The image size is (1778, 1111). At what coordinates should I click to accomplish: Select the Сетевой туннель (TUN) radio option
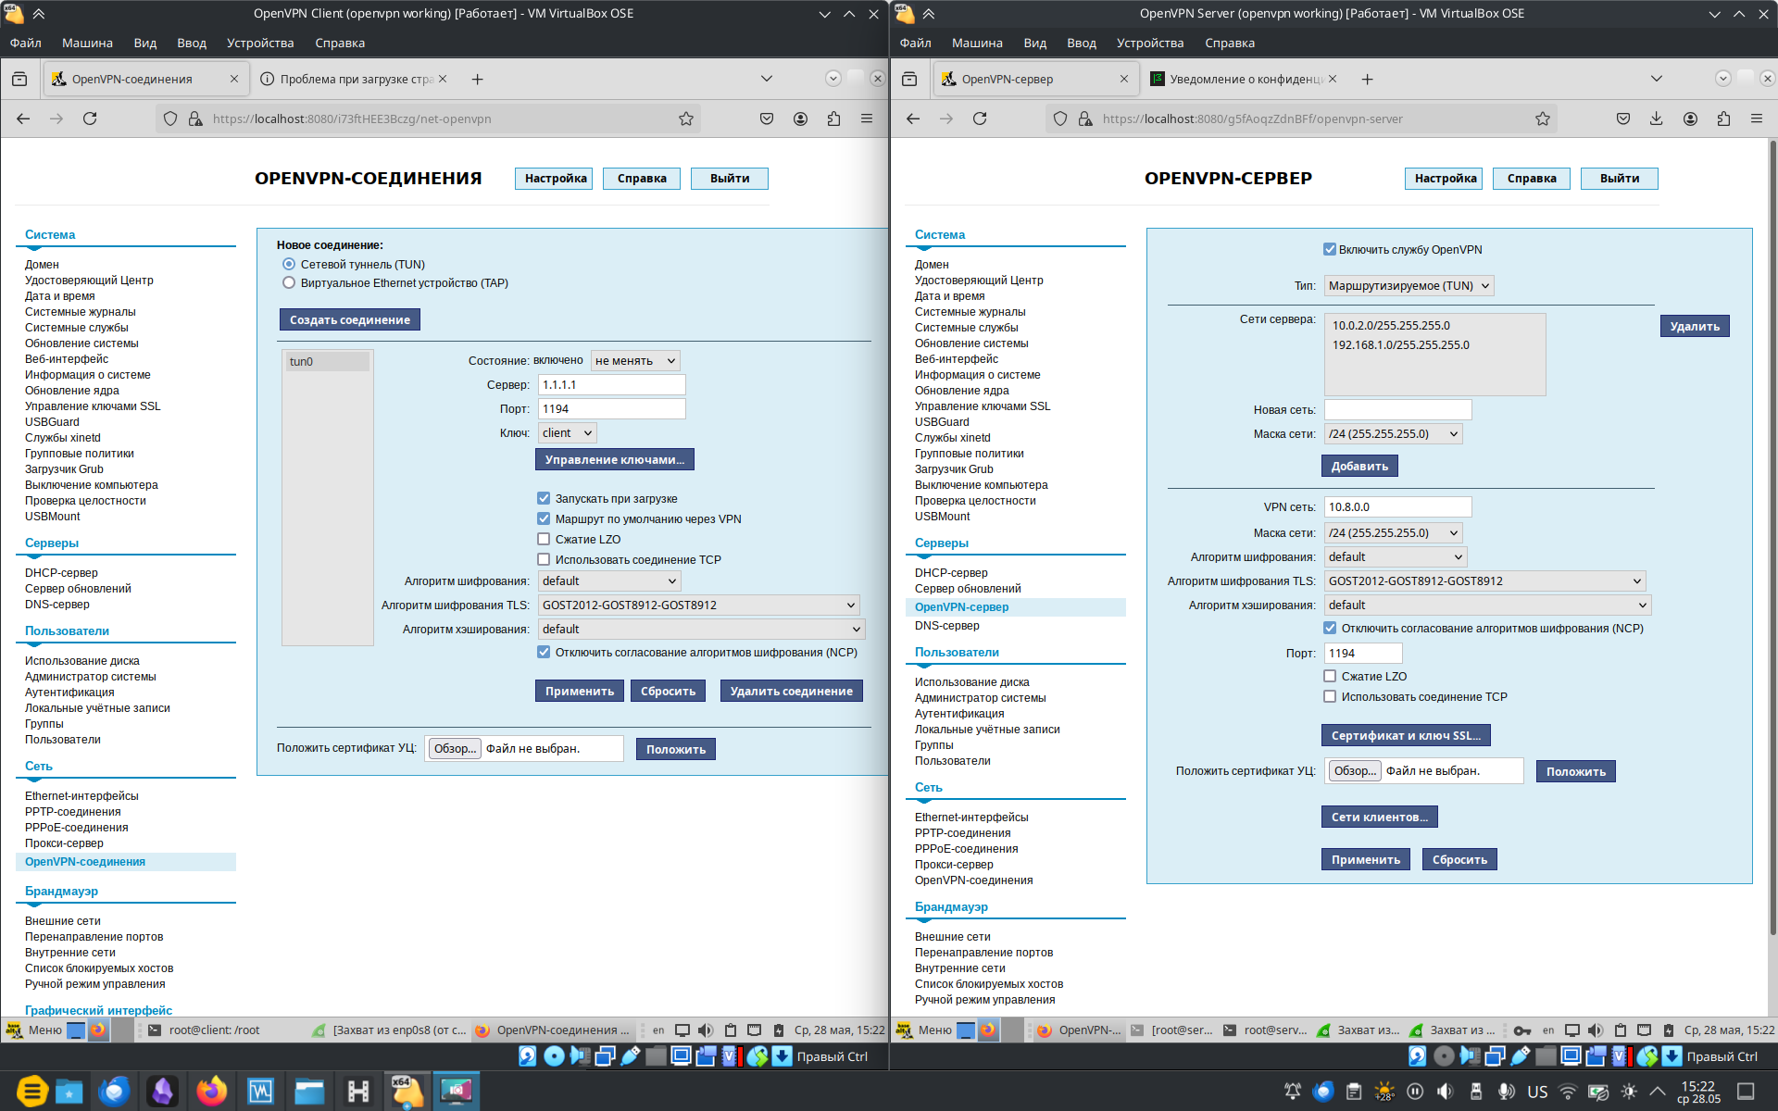tap(289, 265)
